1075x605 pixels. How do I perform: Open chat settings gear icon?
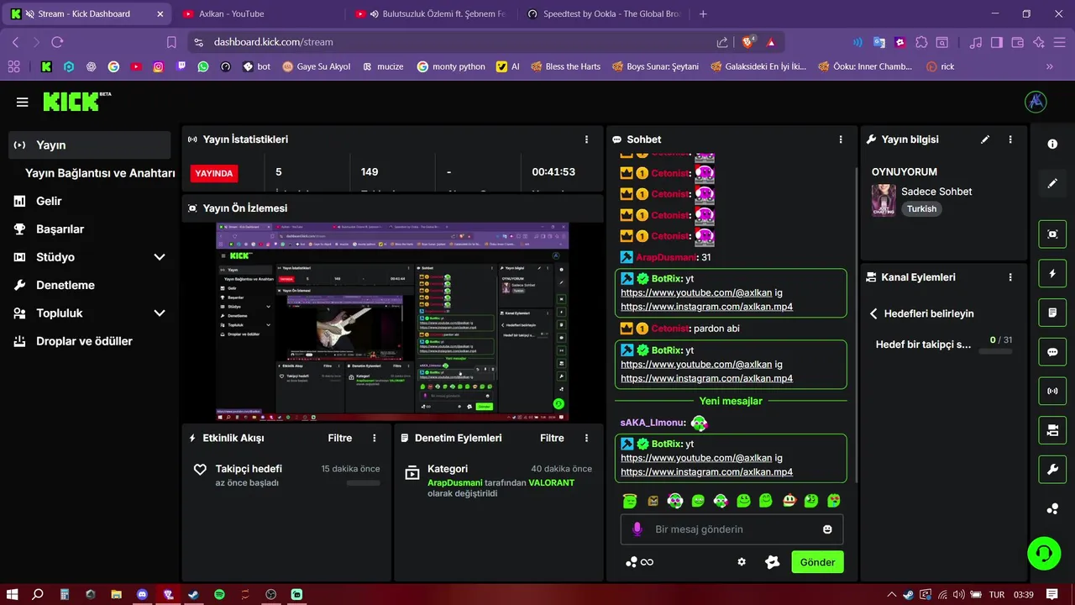pyautogui.click(x=742, y=562)
